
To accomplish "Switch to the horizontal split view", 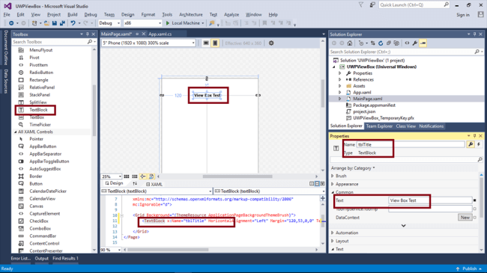I will (x=317, y=184).
